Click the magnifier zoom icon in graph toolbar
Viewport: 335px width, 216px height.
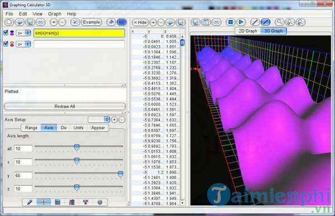click(x=279, y=22)
